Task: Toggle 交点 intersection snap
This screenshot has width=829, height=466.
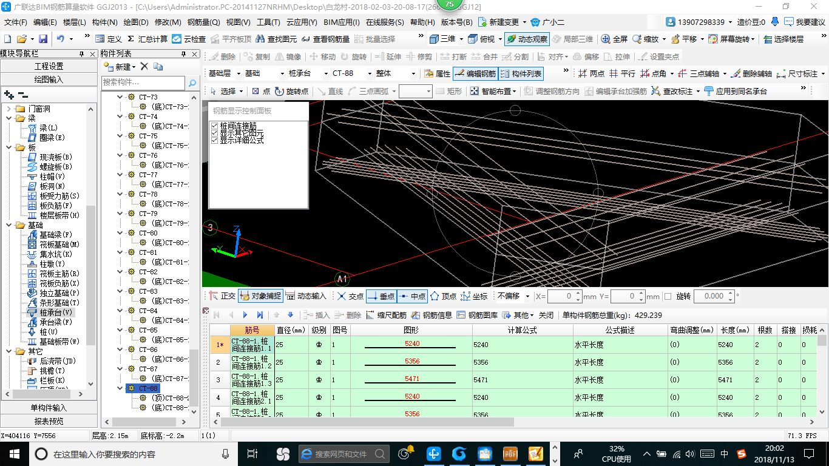Action: click(x=350, y=296)
